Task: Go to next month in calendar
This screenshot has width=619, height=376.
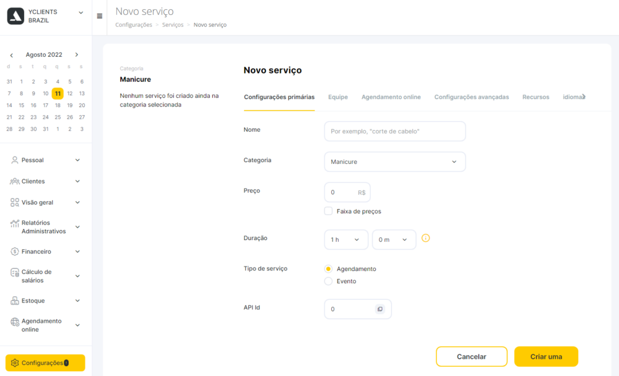Action: coord(77,55)
